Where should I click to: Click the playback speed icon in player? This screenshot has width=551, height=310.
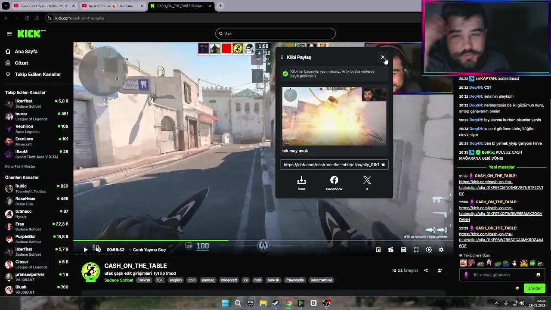coord(429,250)
